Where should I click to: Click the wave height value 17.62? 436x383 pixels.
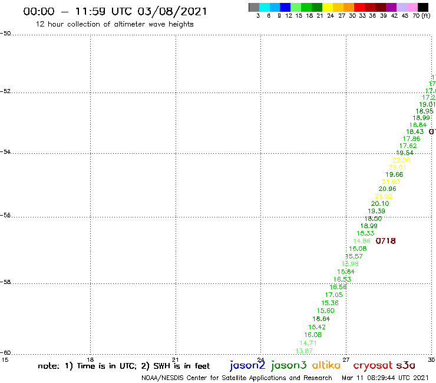(x=408, y=146)
